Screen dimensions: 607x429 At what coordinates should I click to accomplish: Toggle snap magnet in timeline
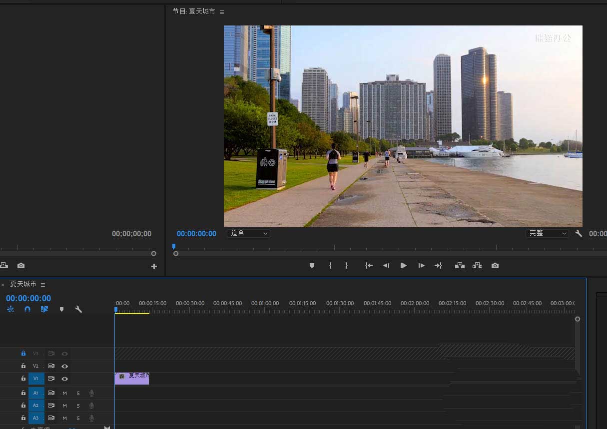point(27,309)
